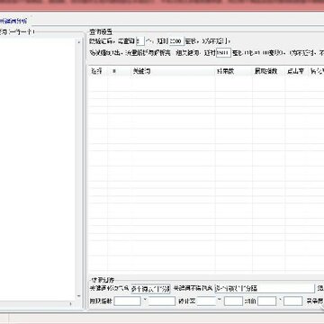Sort by the 点击率 column header
The height and width of the screenshot is (324, 324).
296,71
